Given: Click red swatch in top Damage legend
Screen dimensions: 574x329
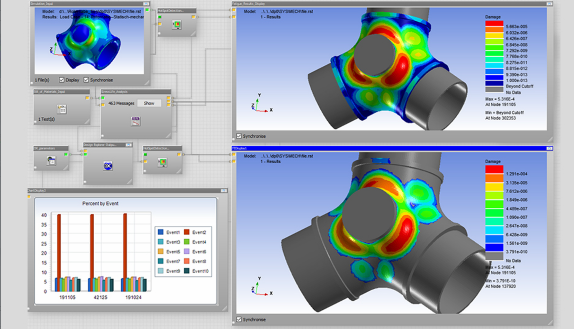Looking at the screenshot, I should point(494,24).
